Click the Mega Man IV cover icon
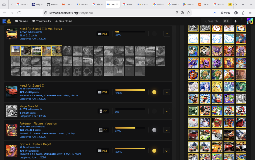 [x=12, y=111]
